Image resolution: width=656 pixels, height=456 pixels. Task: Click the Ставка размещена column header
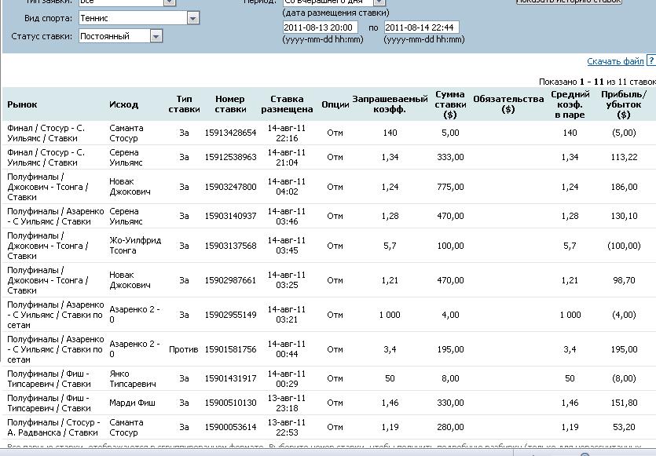287,104
